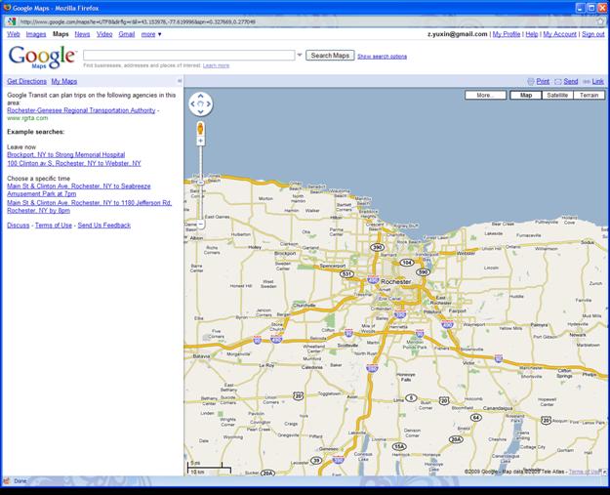Pan the map up with the north arrow
Viewport: 610px width, 495px height.
coord(200,96)
